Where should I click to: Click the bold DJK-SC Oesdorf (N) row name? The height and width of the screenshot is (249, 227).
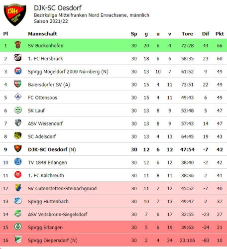(x=52, y=149)
